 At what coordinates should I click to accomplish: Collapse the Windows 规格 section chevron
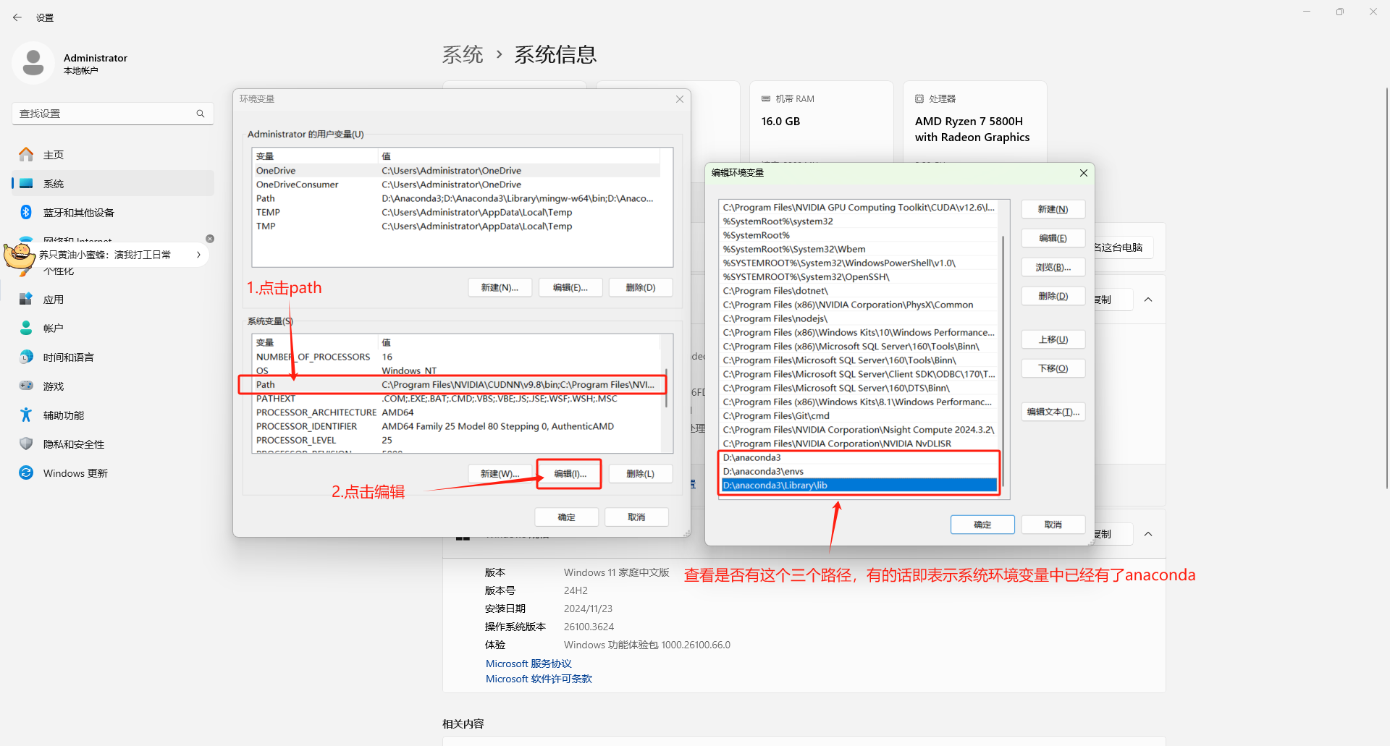coord(1148,534)
